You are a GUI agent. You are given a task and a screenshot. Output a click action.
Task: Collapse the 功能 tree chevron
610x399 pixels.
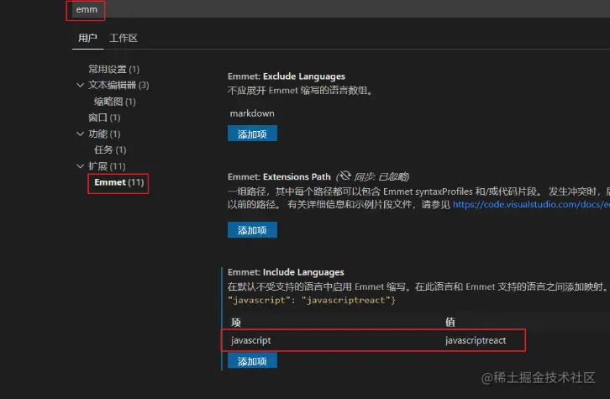click(80, 134)
